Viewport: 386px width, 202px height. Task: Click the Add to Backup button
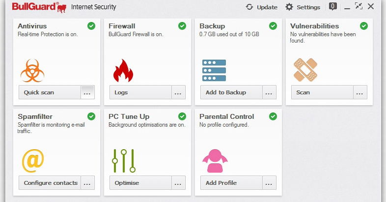[231, 92]
